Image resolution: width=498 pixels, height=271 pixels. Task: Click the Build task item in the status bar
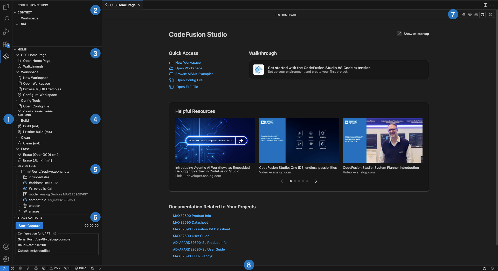(x=80, y=268)
